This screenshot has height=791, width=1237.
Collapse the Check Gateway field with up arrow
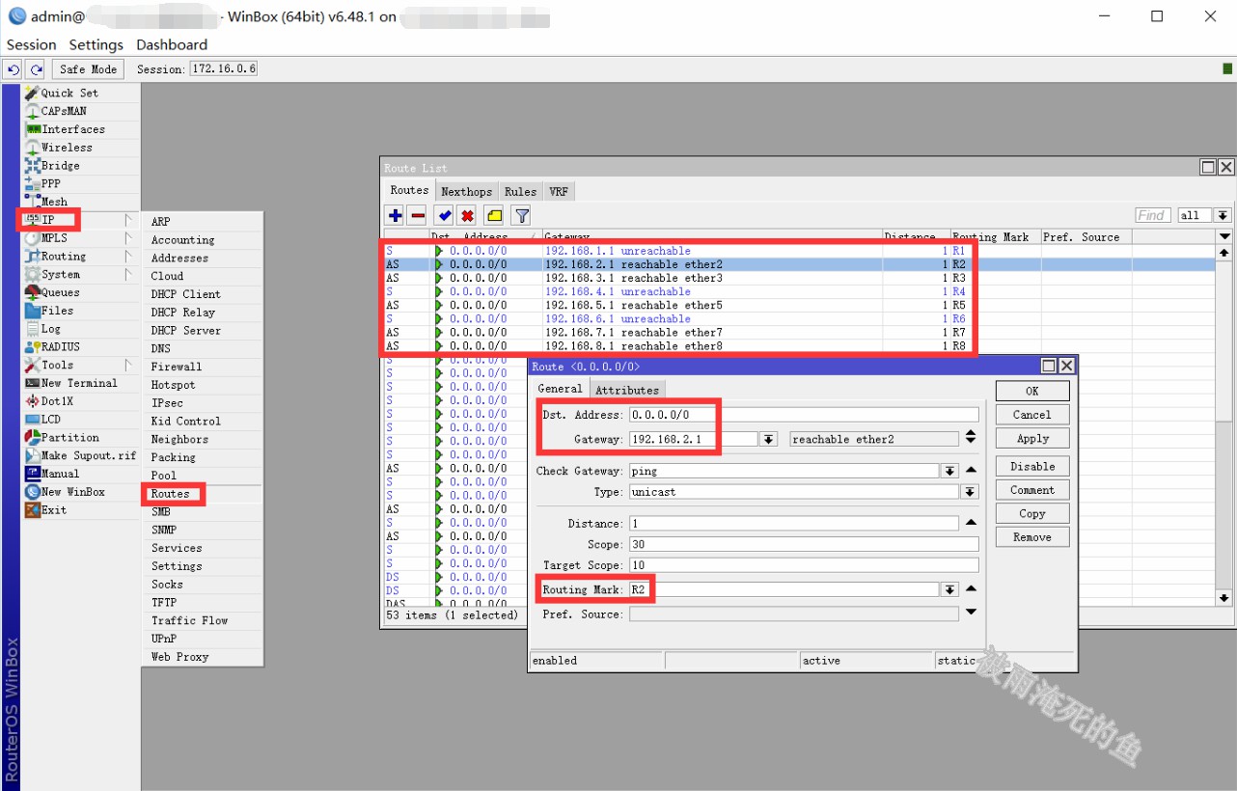(x=971, y=470)
